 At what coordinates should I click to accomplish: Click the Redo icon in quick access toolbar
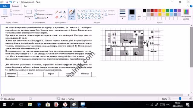click(14, 2)
